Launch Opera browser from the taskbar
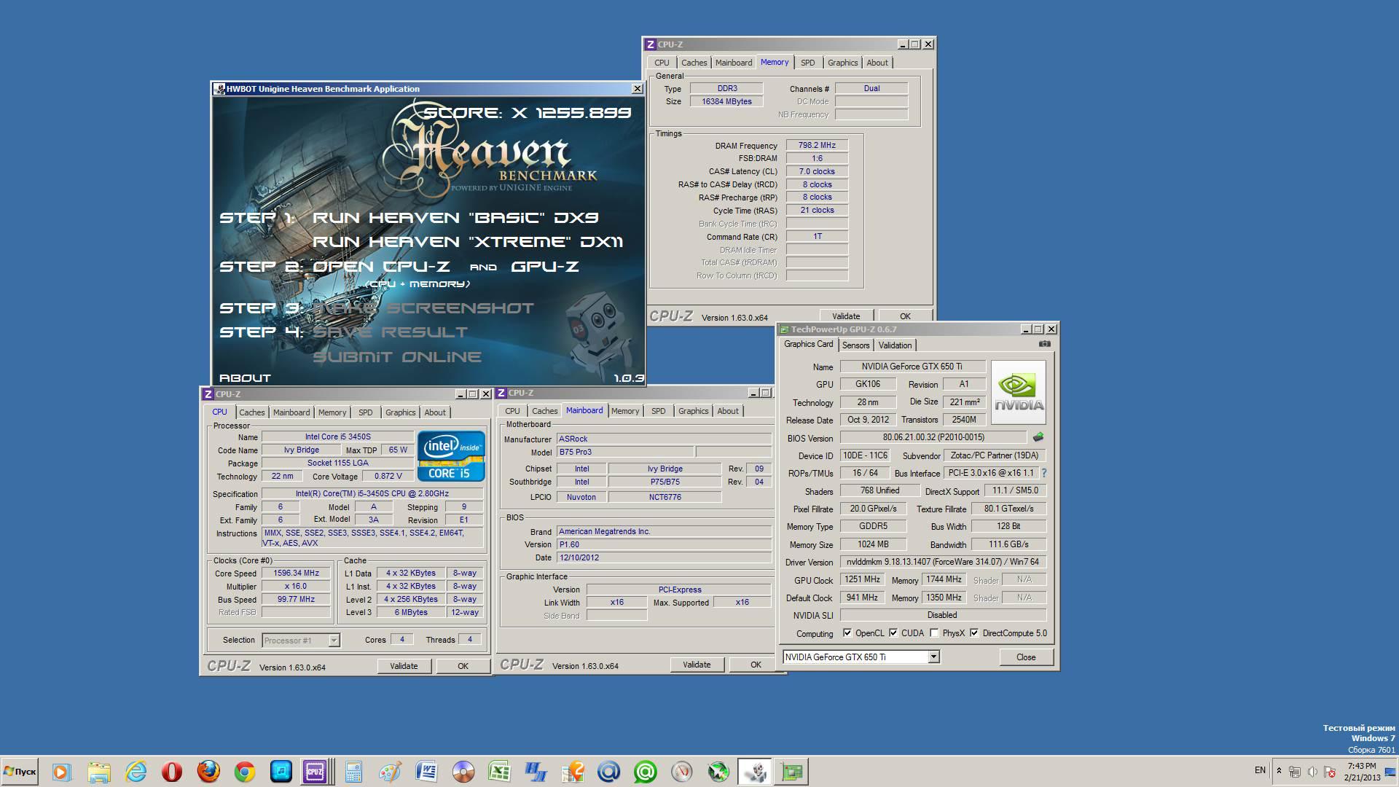The image size is (1399, 787). [x=172, y=772]
